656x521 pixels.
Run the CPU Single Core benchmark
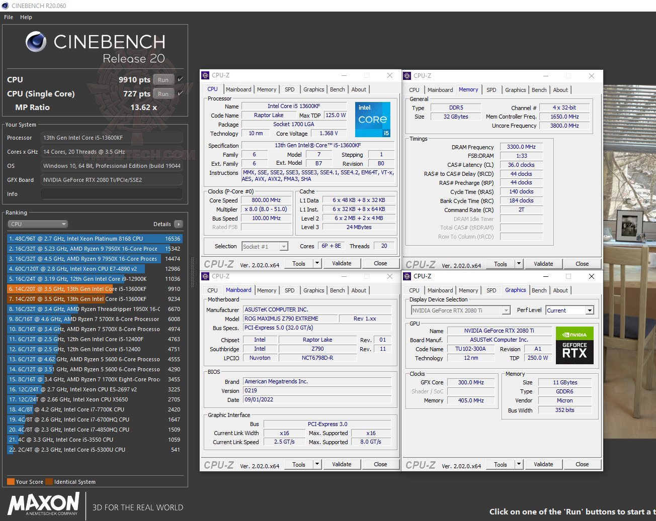click(x=163, y=93)
